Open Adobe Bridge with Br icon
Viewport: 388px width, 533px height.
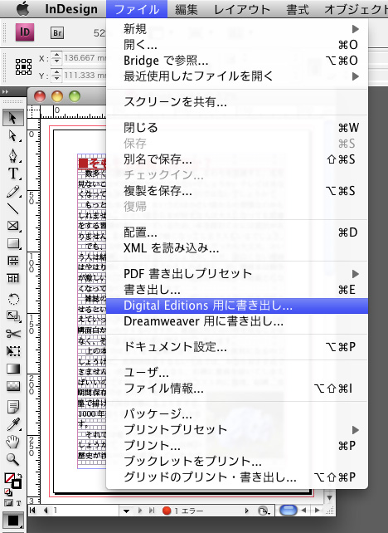coord(57,32)
